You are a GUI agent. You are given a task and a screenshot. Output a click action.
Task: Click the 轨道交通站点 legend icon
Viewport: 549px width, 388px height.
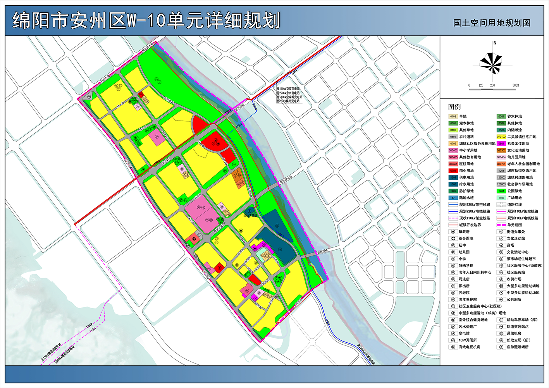501,326
